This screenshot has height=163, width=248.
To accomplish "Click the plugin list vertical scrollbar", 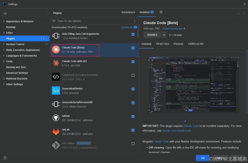I will click(138, 31).
